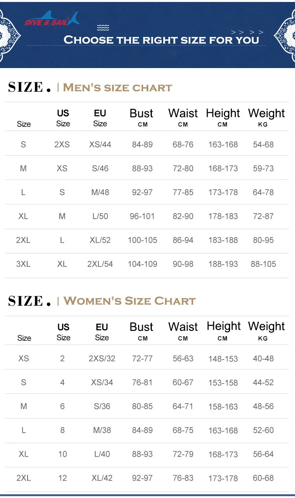Viewport: 295px width, 498px height.
Task: Select men's 3XL size row label
Action: (23, 264)
